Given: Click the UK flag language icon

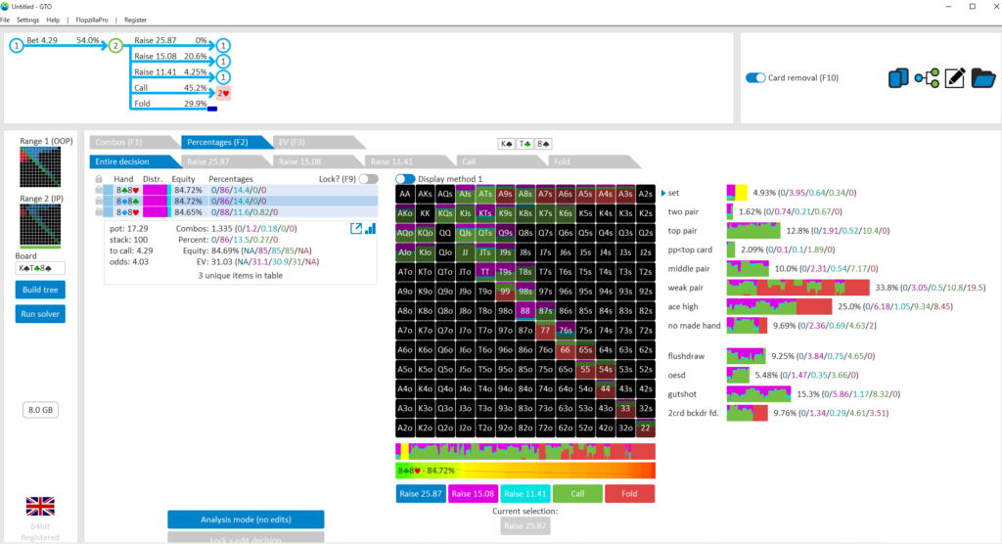Looking at the screenshot, I should (x=40, y=506).
